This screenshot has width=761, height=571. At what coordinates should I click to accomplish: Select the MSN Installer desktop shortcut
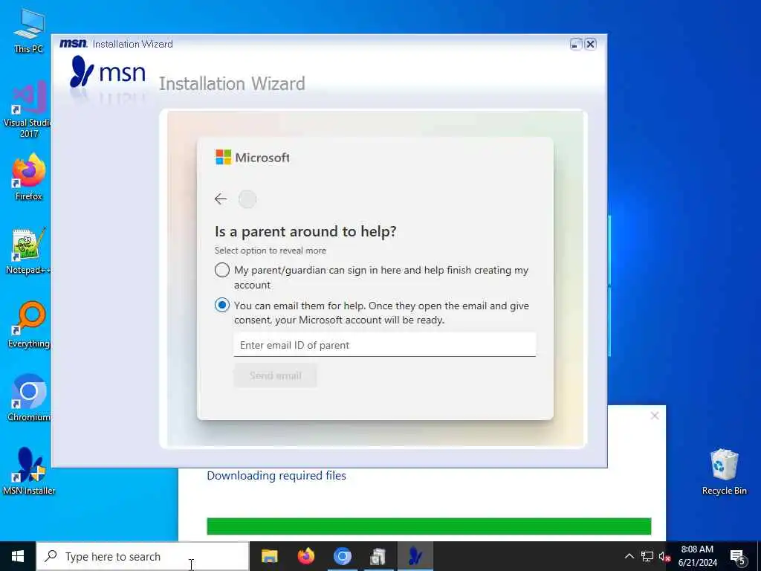click(29, 471)
